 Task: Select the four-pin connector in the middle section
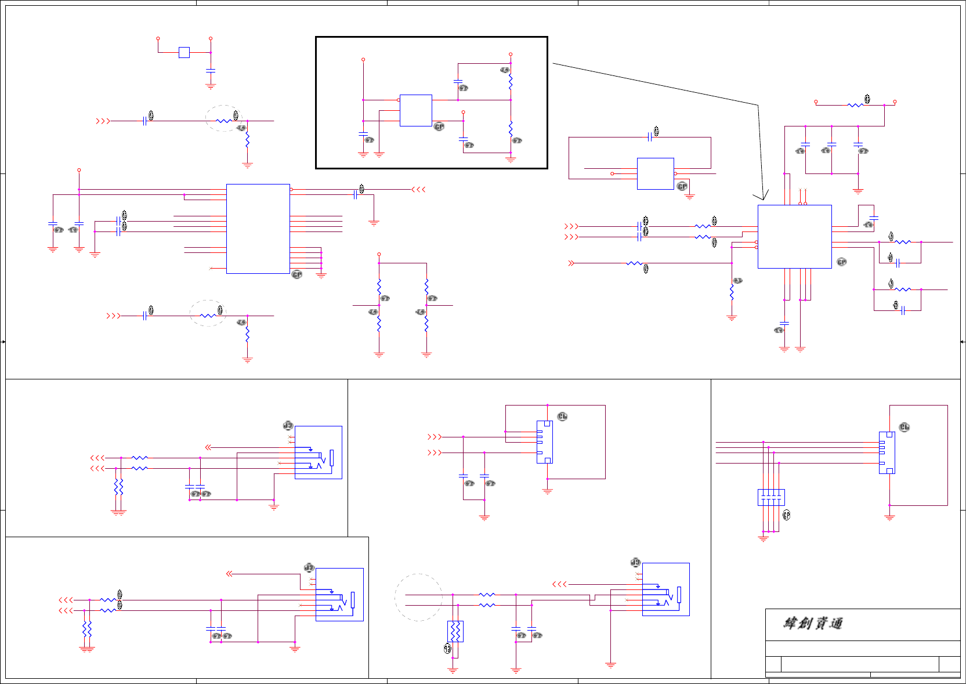[x=545, y=442]
